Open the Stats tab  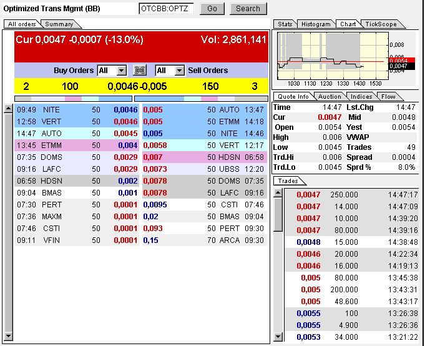pos(285,24)
